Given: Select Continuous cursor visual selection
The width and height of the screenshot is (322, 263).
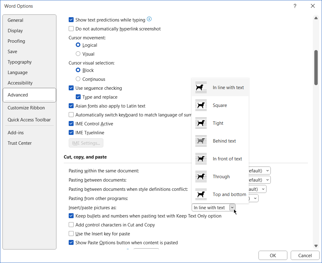Looking at the screenshot, I should coord(78,79).
